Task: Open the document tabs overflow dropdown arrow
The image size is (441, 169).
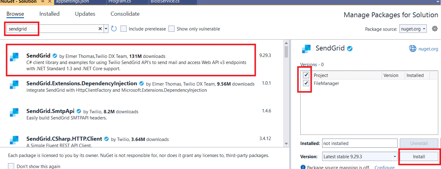Action: click(437, 2)
